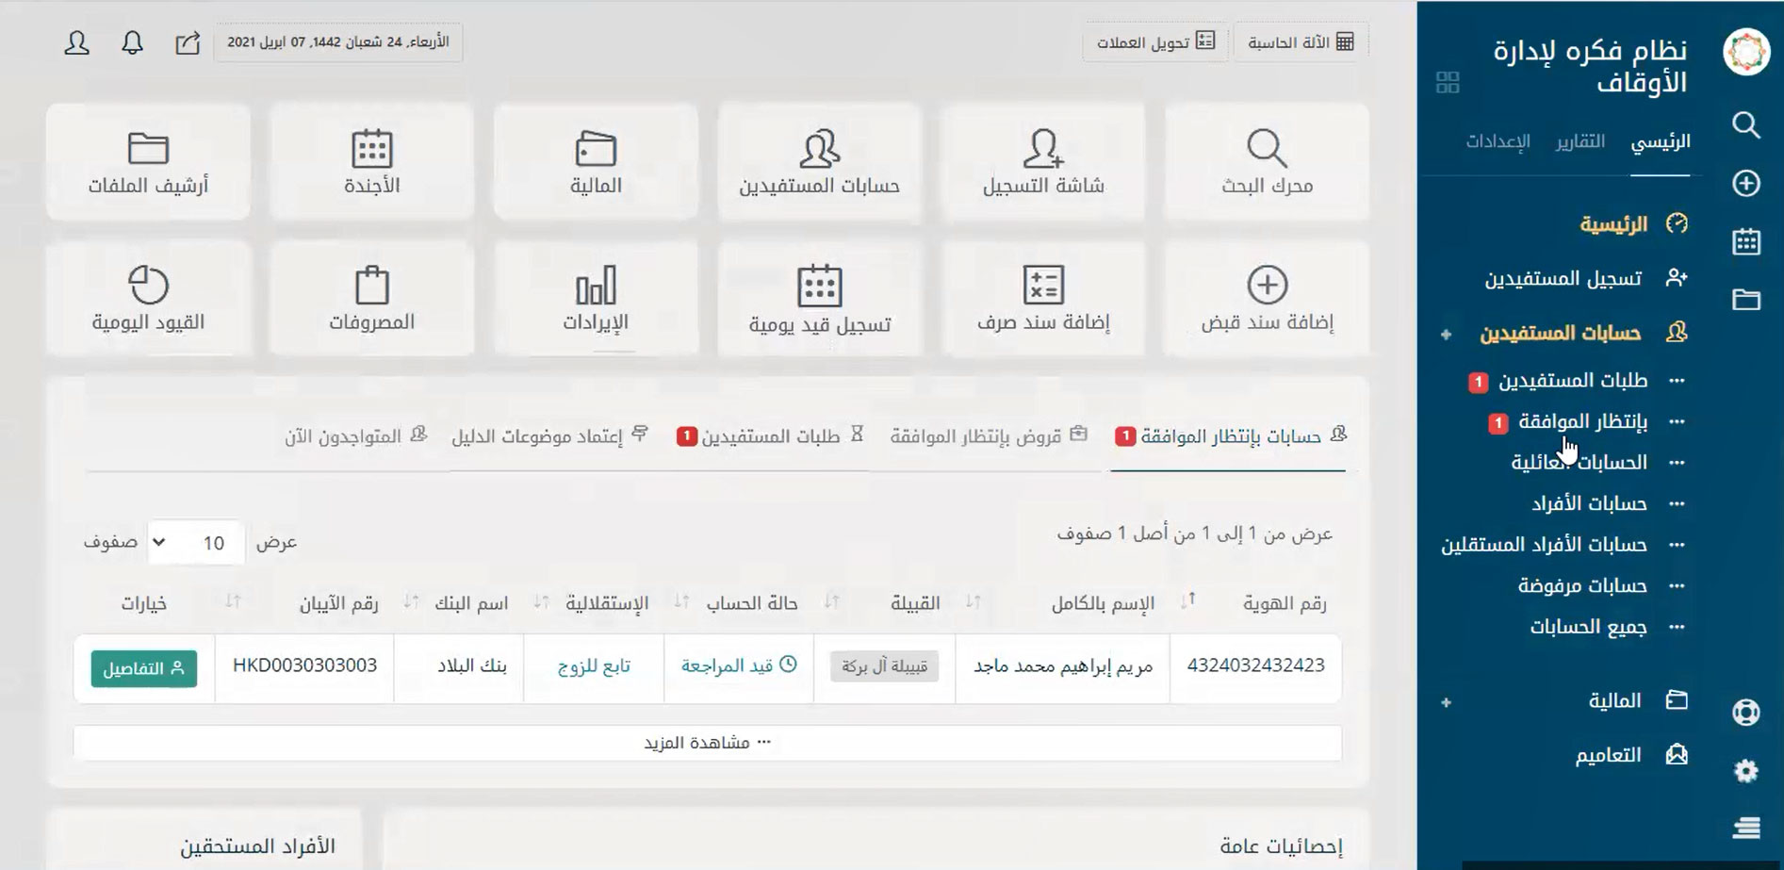The image size is (1784, 870).
Task: Click the user profile icon in header
Action: coord(76,42)
